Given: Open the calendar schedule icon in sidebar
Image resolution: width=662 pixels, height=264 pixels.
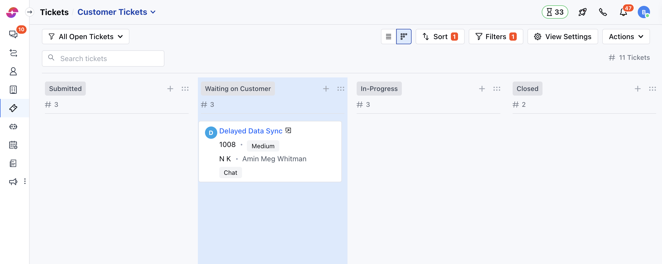Looking at the screenshot, I should [x=13, y=145].
